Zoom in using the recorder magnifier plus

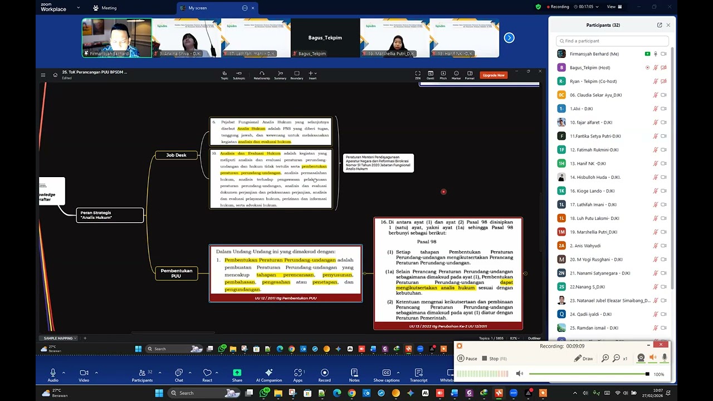(605, 358)
